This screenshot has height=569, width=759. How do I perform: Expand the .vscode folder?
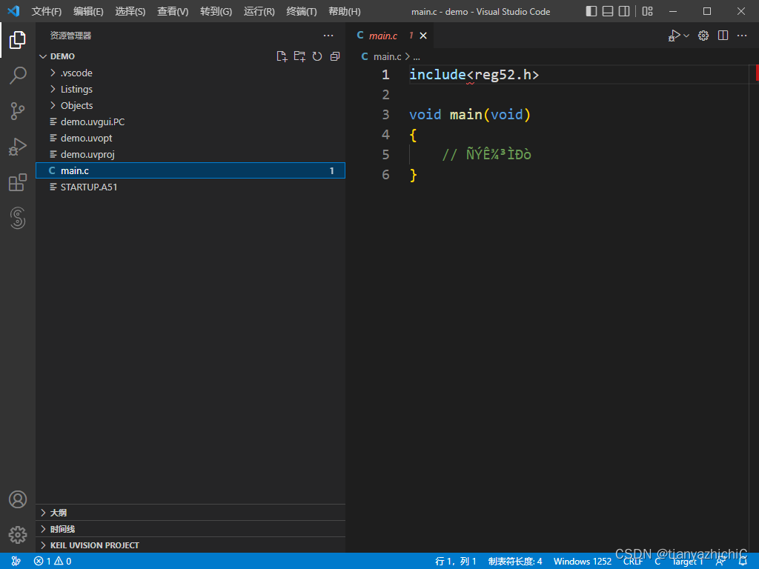(190, 73)
